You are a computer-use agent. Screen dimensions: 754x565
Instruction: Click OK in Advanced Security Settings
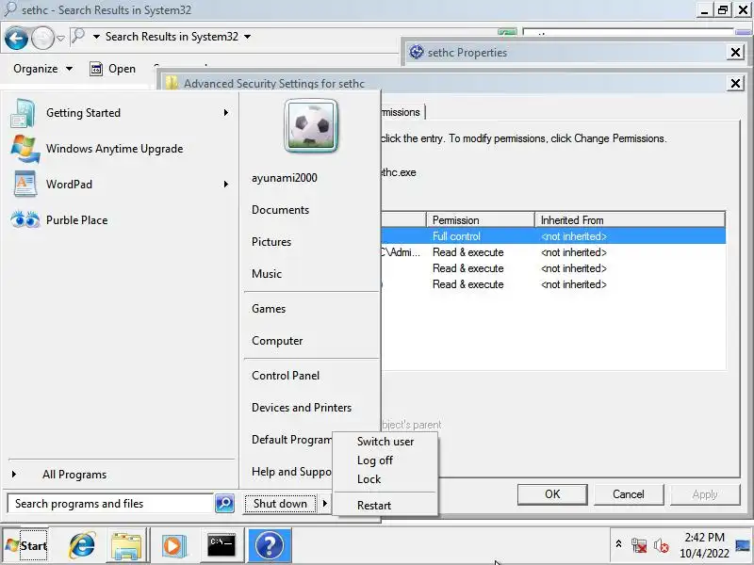point(552,494)
